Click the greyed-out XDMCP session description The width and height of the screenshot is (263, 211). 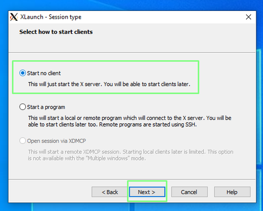click(130, 155)
